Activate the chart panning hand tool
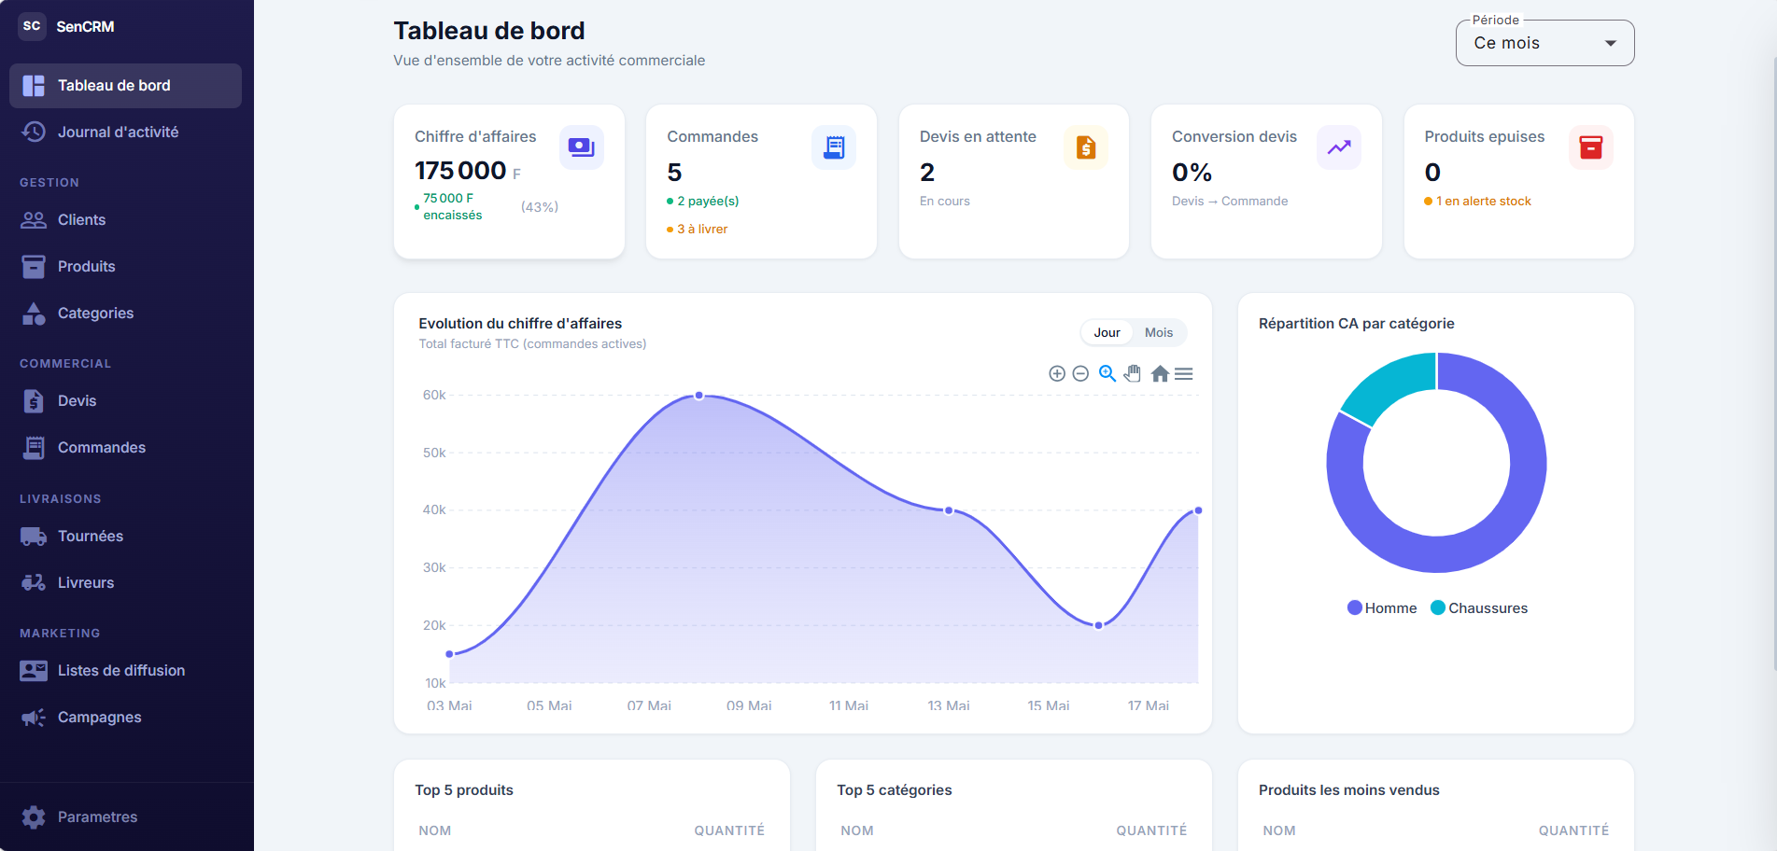 coord(1133,373)
